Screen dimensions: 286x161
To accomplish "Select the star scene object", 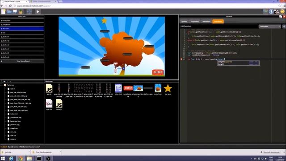I will [x=22, y=33].
